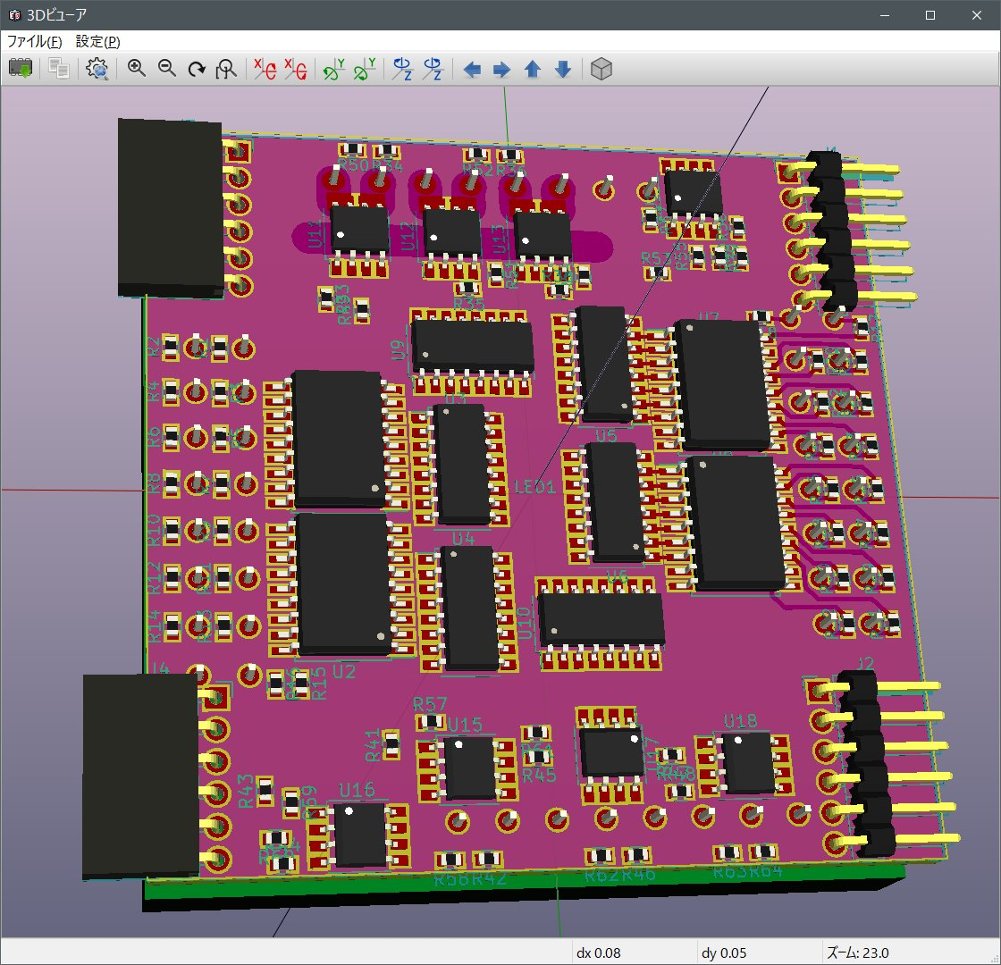Rotate Z clockwise with first blue icon
This screenshot has height=965, width=1001.
point(402,69)
